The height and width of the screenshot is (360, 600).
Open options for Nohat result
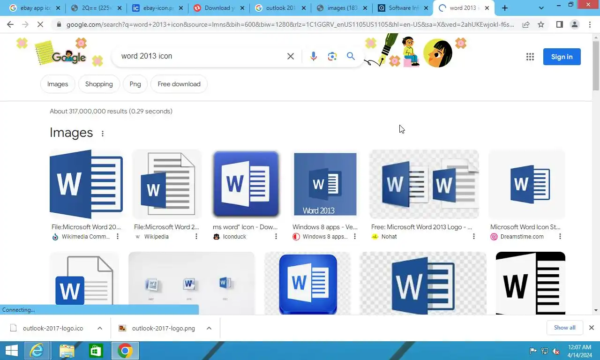[474, 237]
